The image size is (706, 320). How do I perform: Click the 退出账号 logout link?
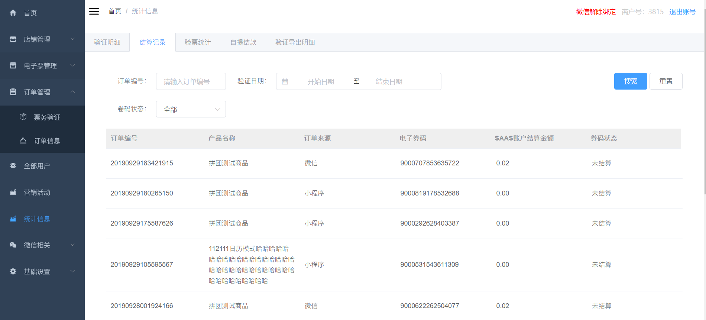point(682,12)
